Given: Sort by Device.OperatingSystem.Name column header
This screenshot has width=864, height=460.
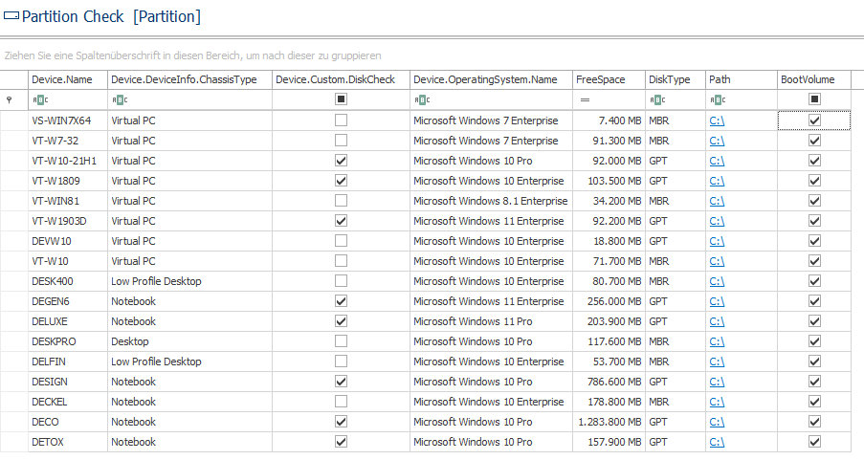Looking at the screenshot, I should (x=492, y=79).
